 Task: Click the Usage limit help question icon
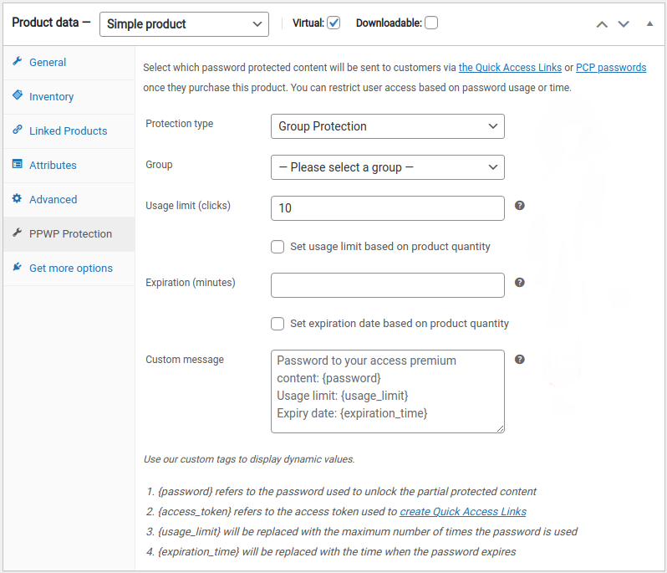pos(520,206)
